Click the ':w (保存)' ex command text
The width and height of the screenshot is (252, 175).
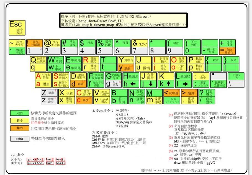pos(122,110)
